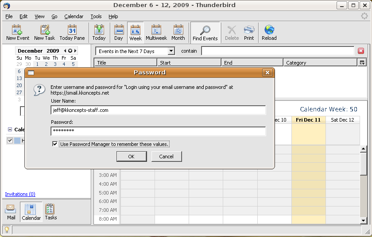
Task: Toggle Find Events search pane
Action: (x=205, y=33)
